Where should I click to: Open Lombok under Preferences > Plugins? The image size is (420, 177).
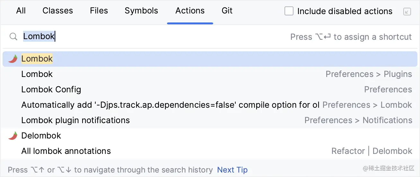tap(37, 74)
